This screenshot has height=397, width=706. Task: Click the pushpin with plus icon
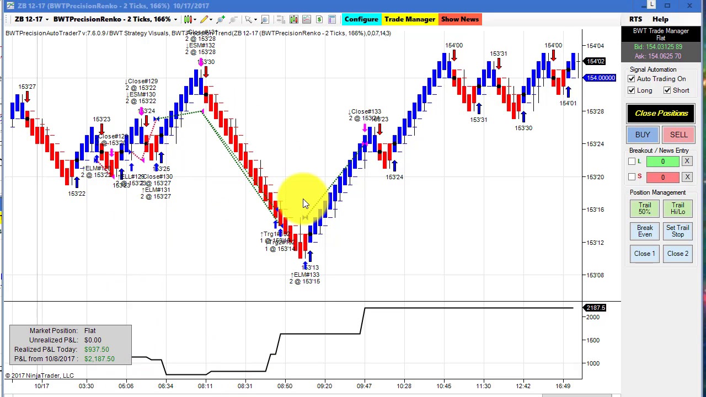[x=220, y=19]
